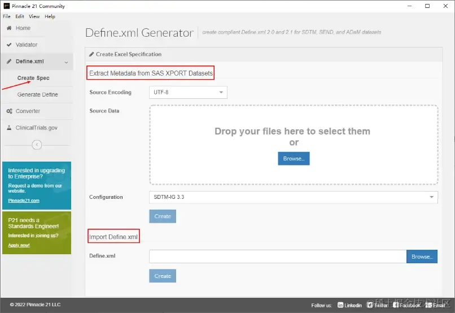The width and height of the screenshot is (455, 313).
Task: Click the 2022 Pinnacle 21 LLC copyright text
Action: click(35, 305)
